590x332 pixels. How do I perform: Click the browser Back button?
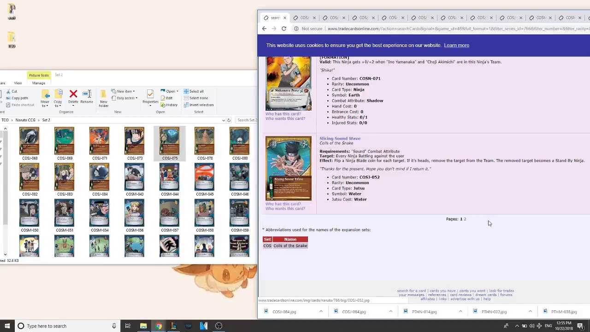(x=264, y=29)
